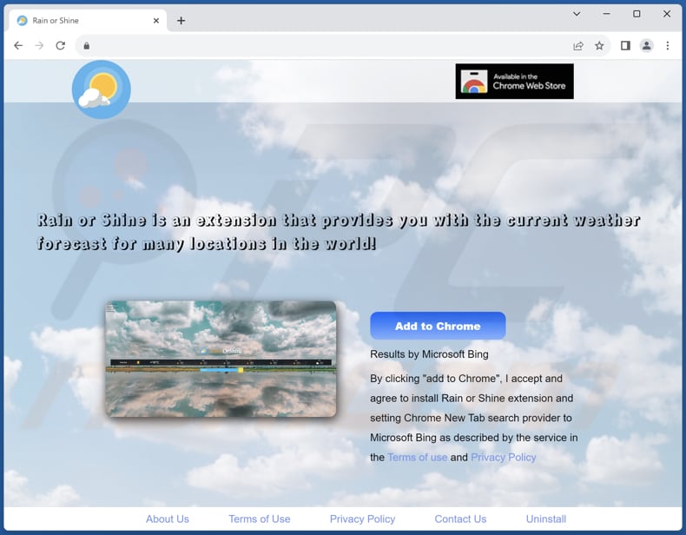Screen dimensions: 686x535
Task: Open the extension preview screenshot
Action: pos(221,359)
